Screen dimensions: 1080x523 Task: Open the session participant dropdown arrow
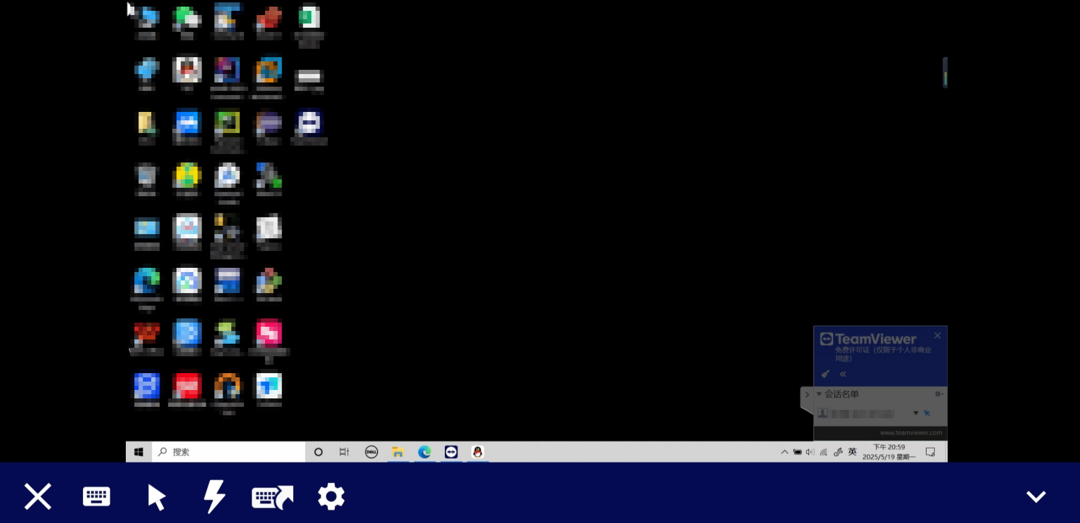click(916, 413)
